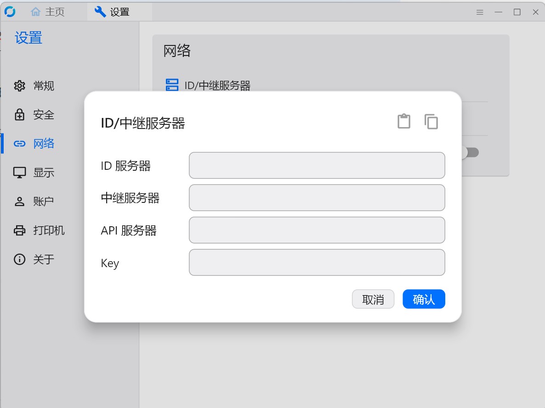Click 取消 to cancel the dialog
This screenshot has width=545, height=408.
pos(373,299)
